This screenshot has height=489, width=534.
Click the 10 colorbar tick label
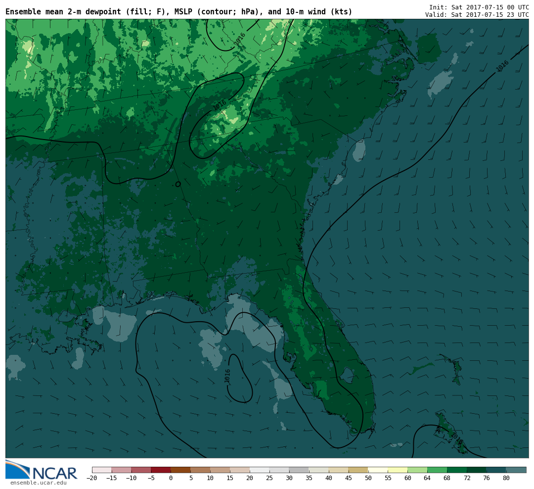point(210,478)
